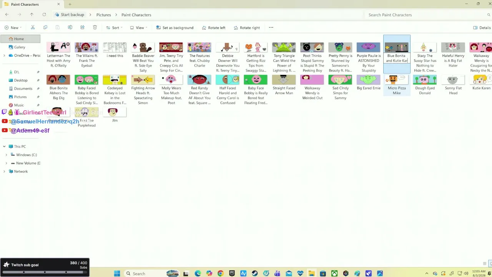This screenshot has height=277, width=492.
Task: Select Desktop quick access item
Action: [21, 80]
